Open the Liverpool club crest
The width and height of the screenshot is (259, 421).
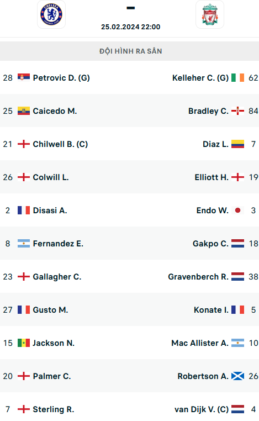(x=210, y=14)
